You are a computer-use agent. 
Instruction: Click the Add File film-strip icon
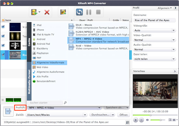point(34,12)
